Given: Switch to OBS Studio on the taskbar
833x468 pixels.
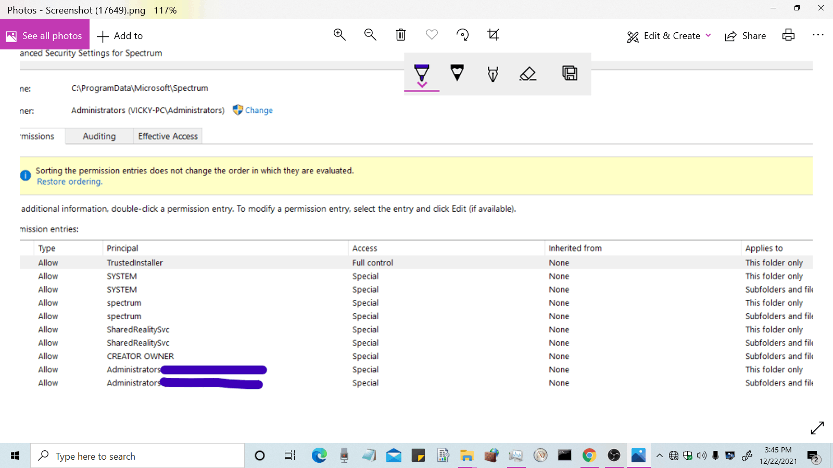Looking at the screenshot, I should [x=614, y=456].
